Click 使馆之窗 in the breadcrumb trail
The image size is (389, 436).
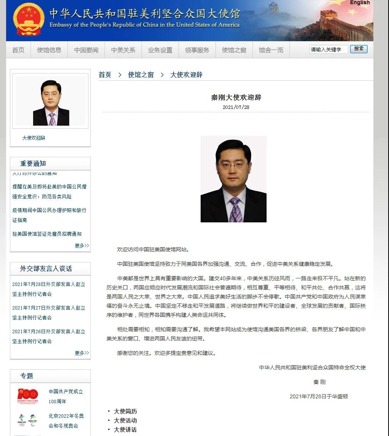pos(141,75)
